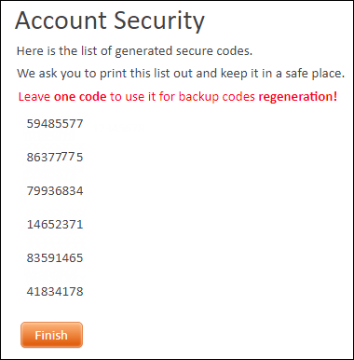354x360 pixels.
Task: Click the orange Finish button
Action: [51, 335]
